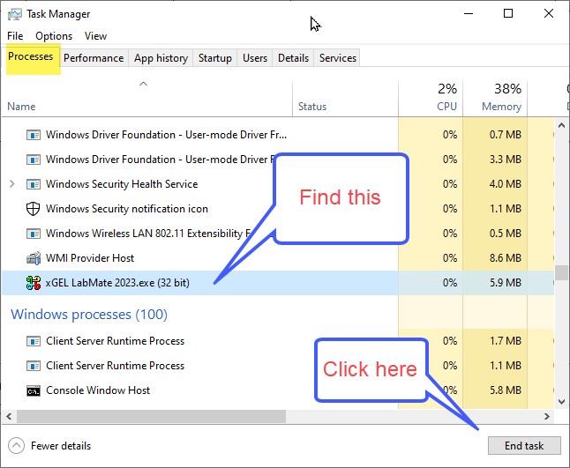Switch to the Performance tab

(x=94, y=58)
